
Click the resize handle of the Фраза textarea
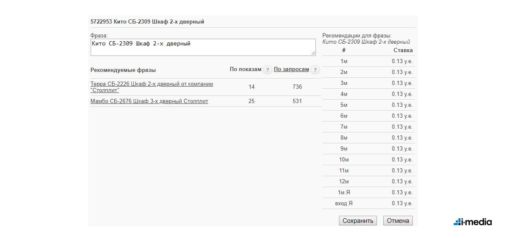point(313,53)
